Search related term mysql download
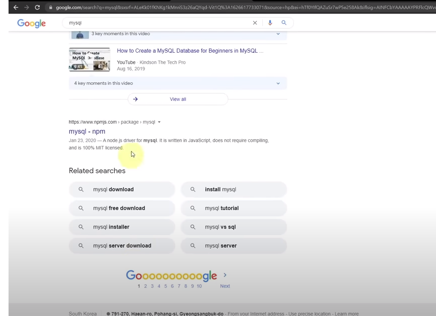The height and width of the screenshot is (316, 436). (x=122, y=189)
